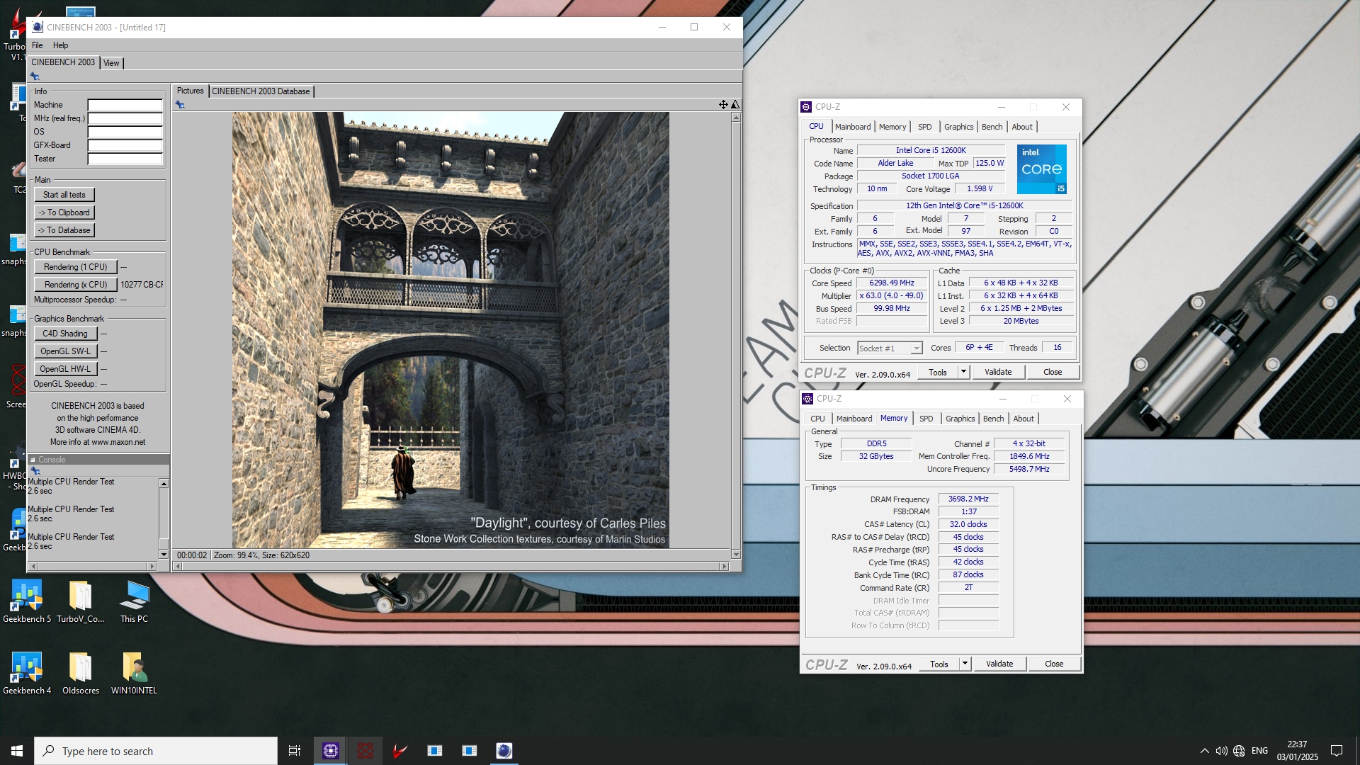Image resolution: width=1360 pixels, height=765 pixels.
Task: Start the C4D Shading test
Action: [65, 334]
